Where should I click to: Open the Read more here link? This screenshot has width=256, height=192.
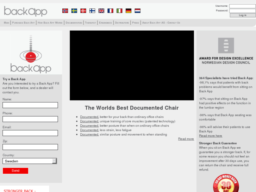tap(211, 136)
